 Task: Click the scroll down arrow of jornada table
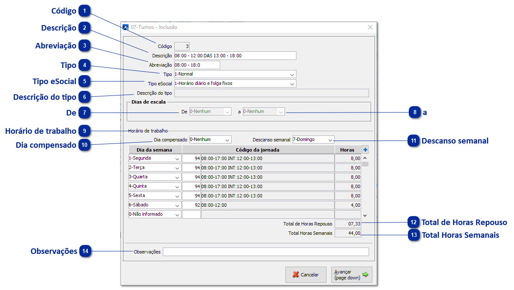tap(365, 216)
